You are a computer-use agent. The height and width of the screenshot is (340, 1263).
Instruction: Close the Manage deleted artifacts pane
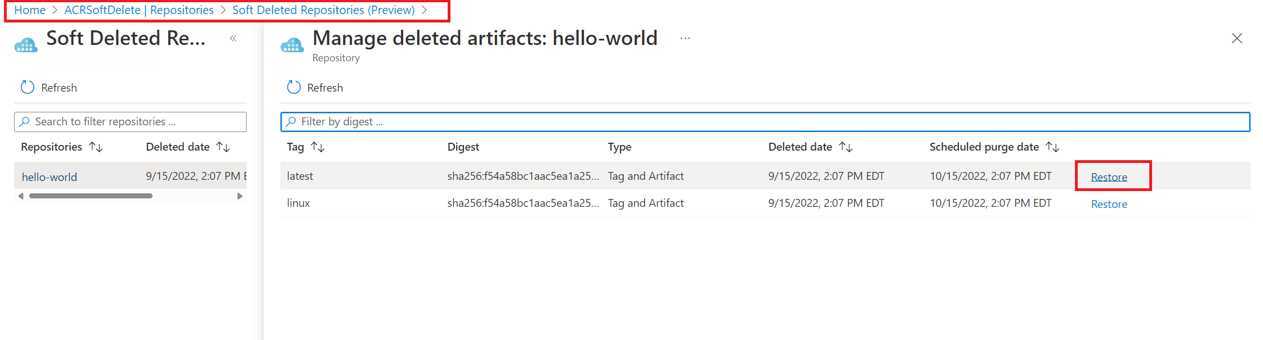point(1237,38)
